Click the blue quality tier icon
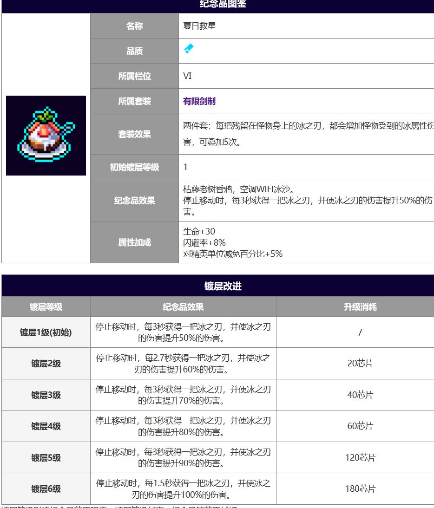The height and width of the screenshot is (508, 434). (188, 49)
